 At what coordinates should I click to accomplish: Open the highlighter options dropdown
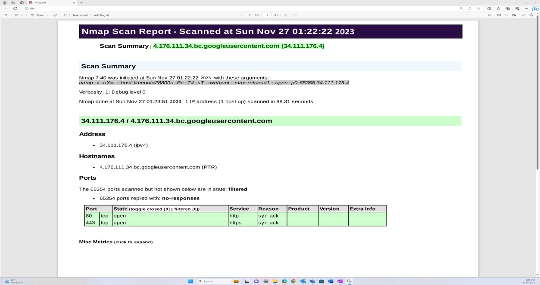coord(22,15)
